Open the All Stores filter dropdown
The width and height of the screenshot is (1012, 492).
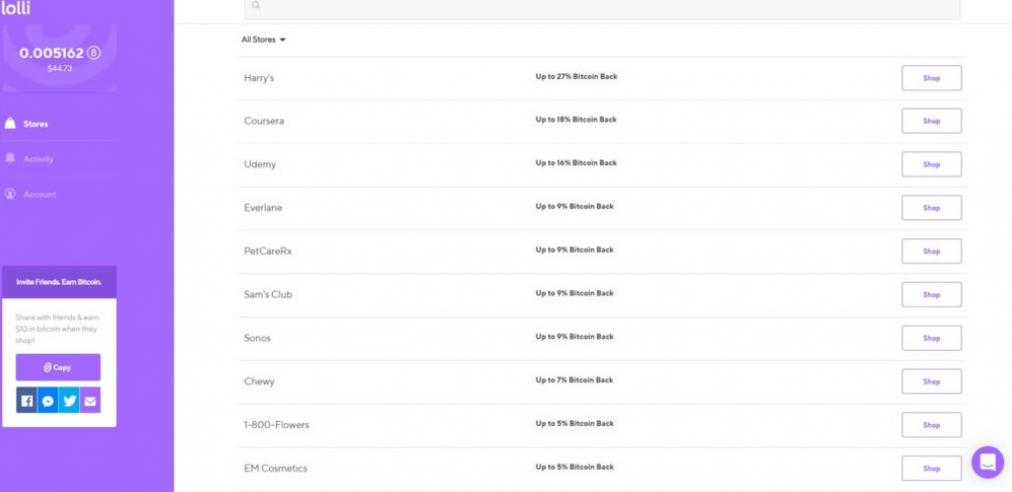(263, 40)
